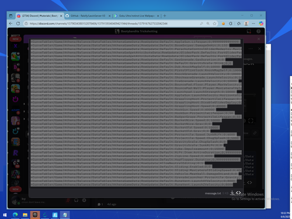
Task: Jump to NEW unread indicator at bottom of server list
Action: 16,189
